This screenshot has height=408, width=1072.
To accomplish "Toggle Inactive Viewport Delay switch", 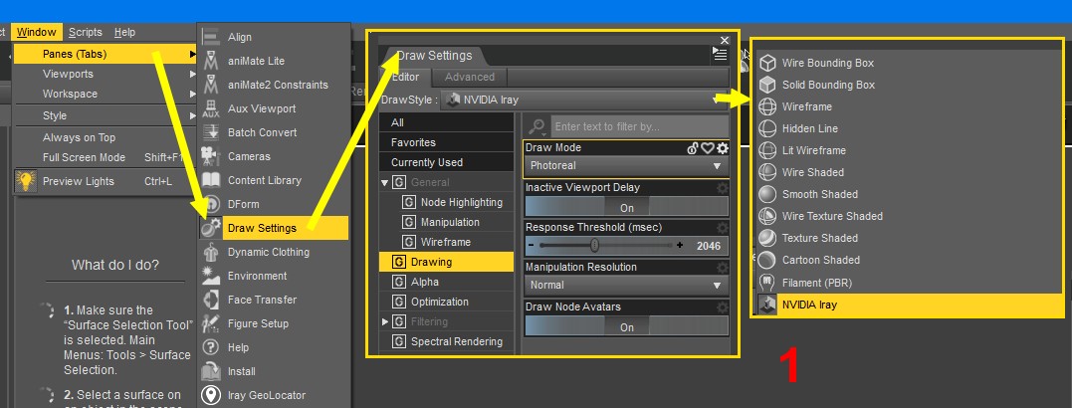I will click(x=626, y=208).
